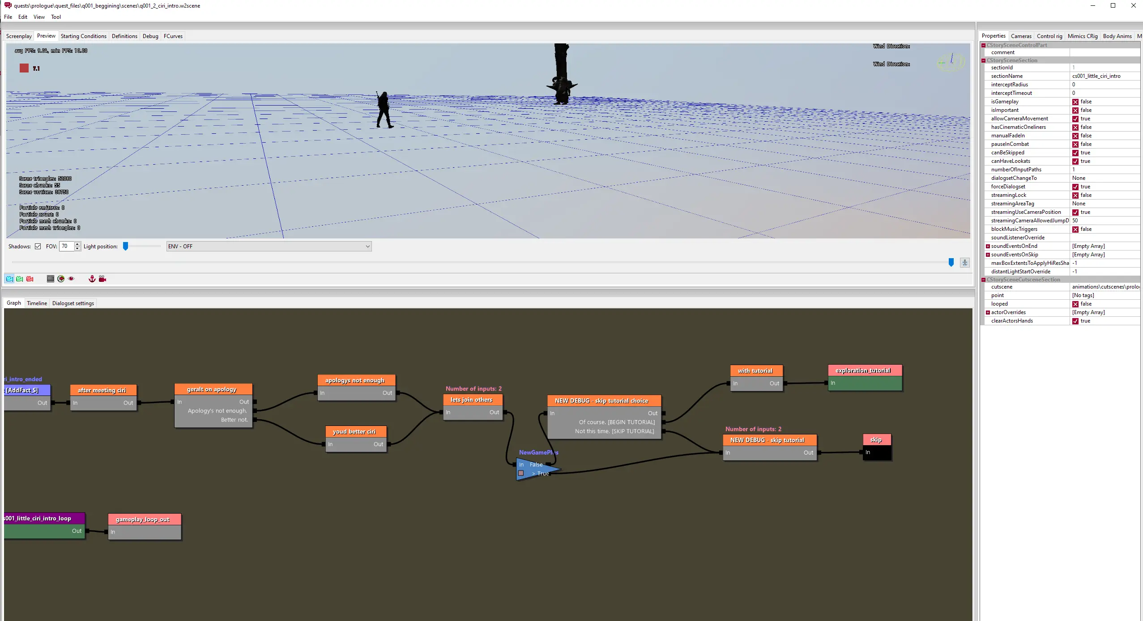Select the 'youd better ciri' node
The height and width of the screenshot is (621, 1143).
tap(356, 439)
